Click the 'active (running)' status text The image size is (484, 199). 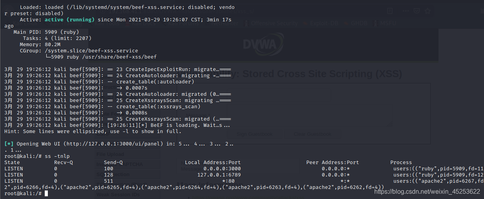[x=70, y=19]
